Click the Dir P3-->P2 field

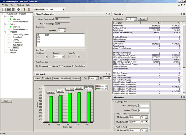coord(107,78)
